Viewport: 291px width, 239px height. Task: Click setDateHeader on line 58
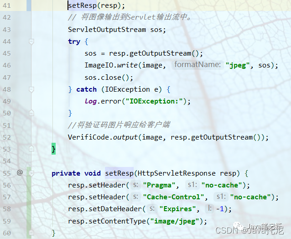115,209
